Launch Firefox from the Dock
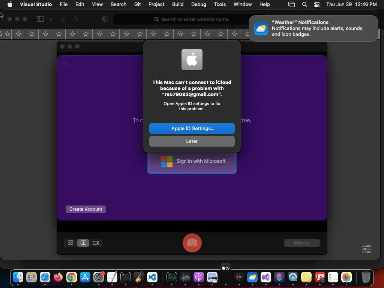This screenshot has height=288, width=384. coord(58,277)
